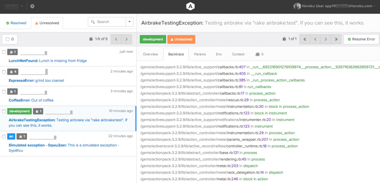Click the Airbrake hexagon logo
This screenshot has height=183, width=380.
pyautogui.click(x=190, y=6)
